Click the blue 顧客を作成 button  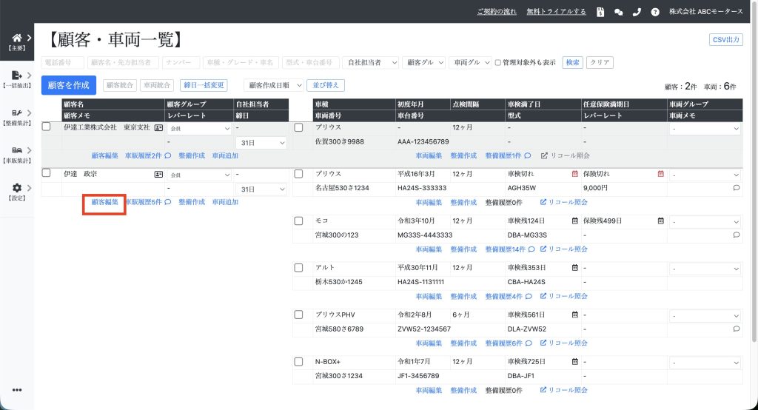click(x=68, y=86)
